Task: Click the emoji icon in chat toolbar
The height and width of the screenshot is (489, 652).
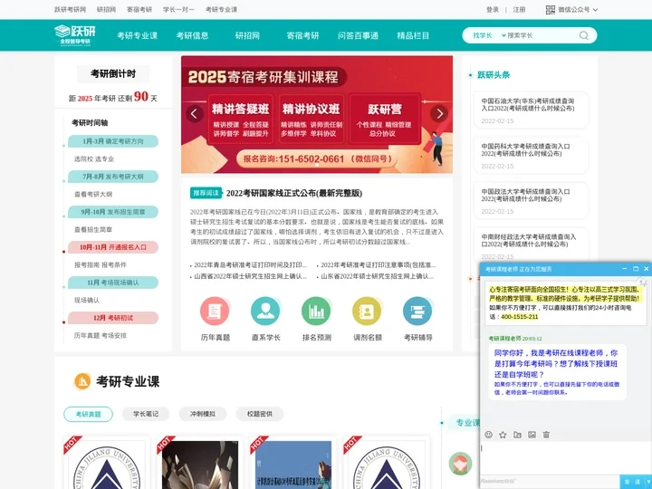Action: 489,435
